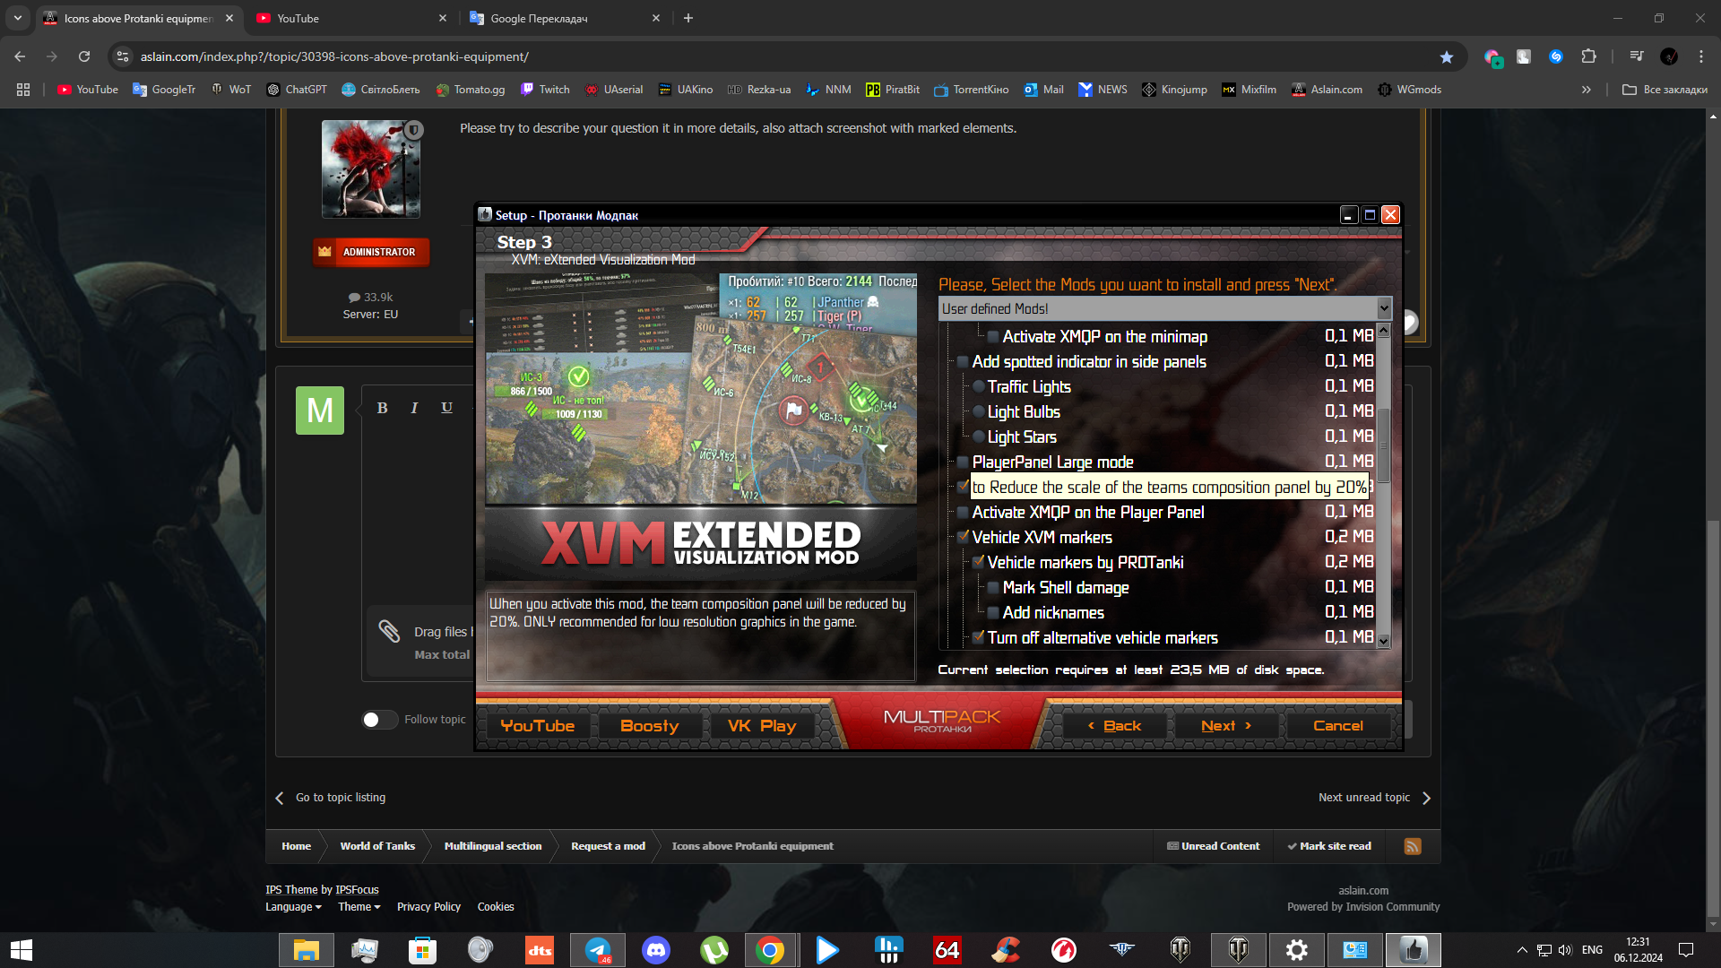
Task: Go to World of Tanks breadcrumb
Action: (377, 846)
